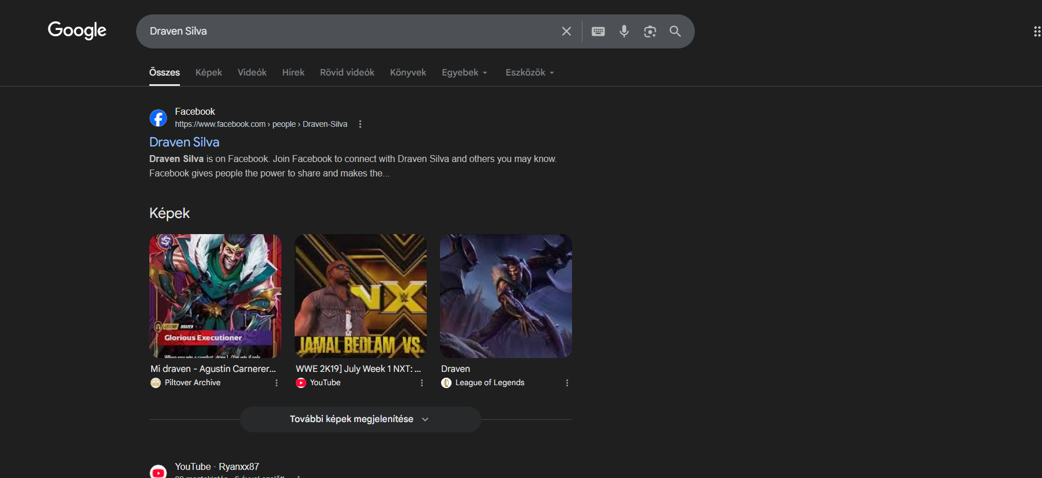Image resolution: width=1042 pixels, height=478 pixels.
Task: Click the magnifier search button
Action: (x=675, y=31)
